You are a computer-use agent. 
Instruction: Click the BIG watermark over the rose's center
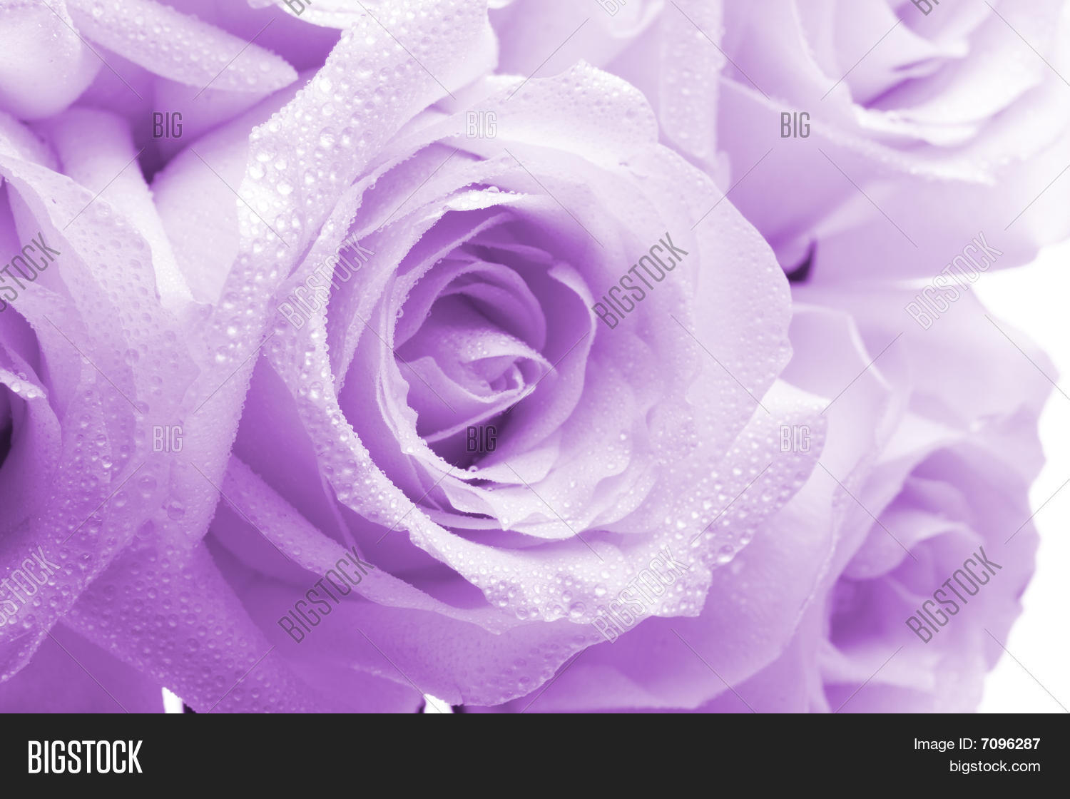pyautogui.click(x=481, y=439)
